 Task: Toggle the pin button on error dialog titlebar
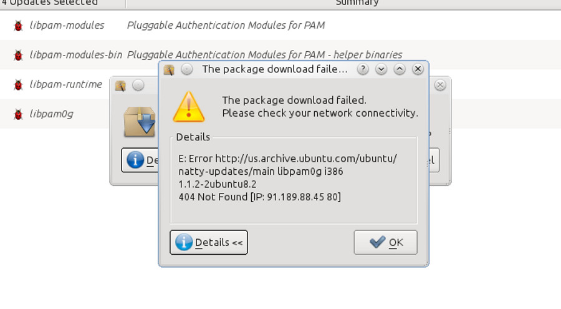pos(187,69)
